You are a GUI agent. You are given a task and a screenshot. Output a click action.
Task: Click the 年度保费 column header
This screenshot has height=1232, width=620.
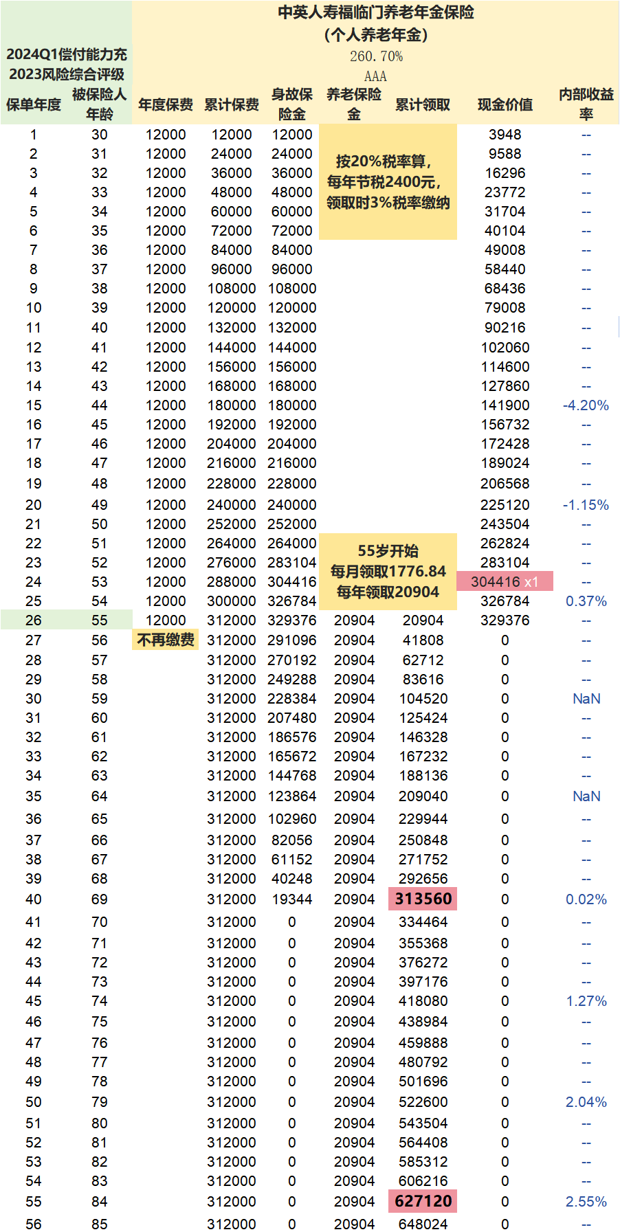pos(166,104)
